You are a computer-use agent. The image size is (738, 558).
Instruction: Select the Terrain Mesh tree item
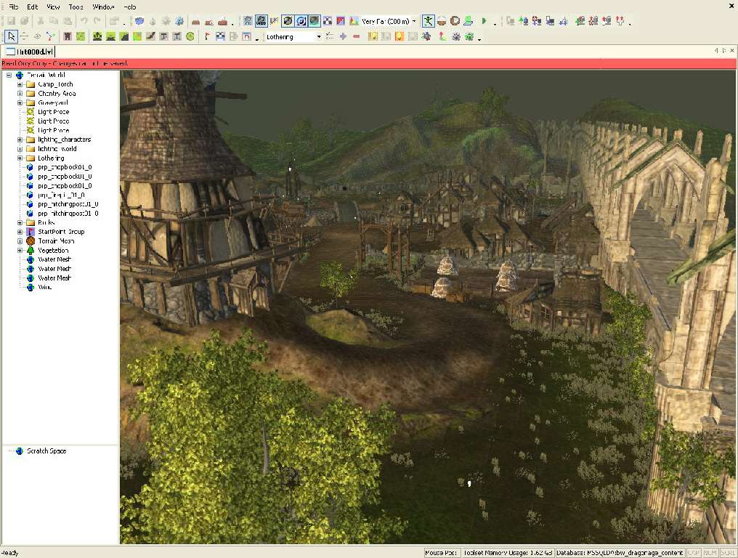pyautogui.click(x=55, y=240)
